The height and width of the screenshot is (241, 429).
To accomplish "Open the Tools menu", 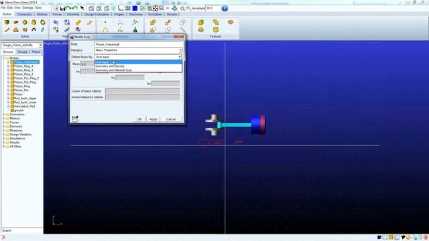I will click(38, 7).
